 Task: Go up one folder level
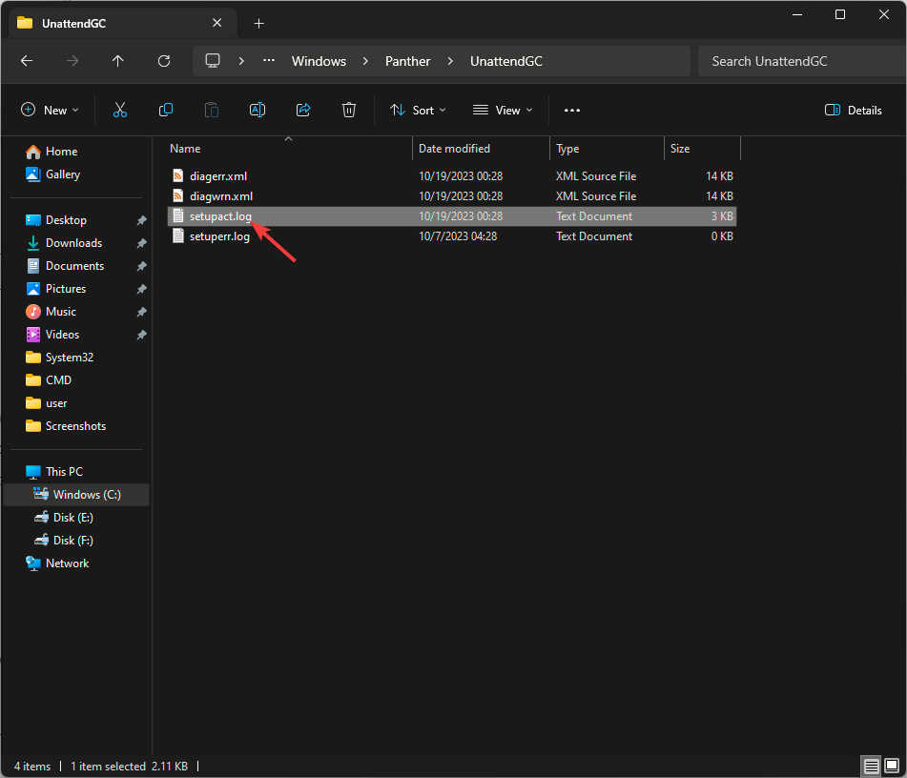(118, 61)
